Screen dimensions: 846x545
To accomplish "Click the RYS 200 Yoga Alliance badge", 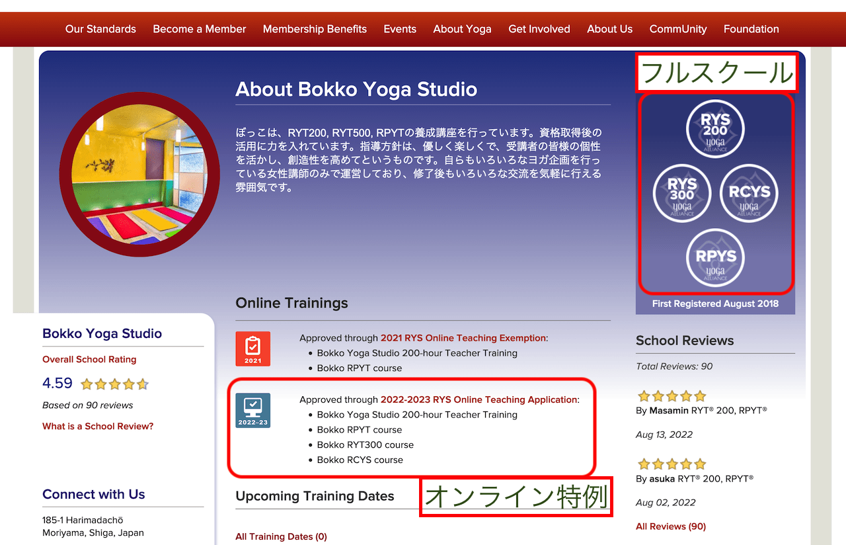I will tap(715, 128).
